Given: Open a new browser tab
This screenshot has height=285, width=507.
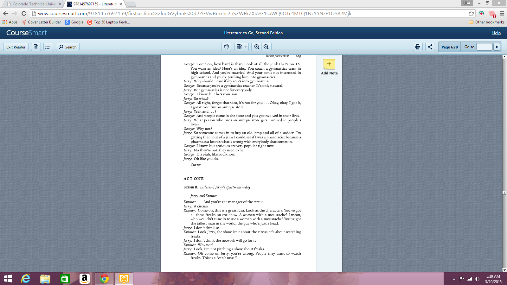Looking at the screenshot, I should click(x=131, y=4).
